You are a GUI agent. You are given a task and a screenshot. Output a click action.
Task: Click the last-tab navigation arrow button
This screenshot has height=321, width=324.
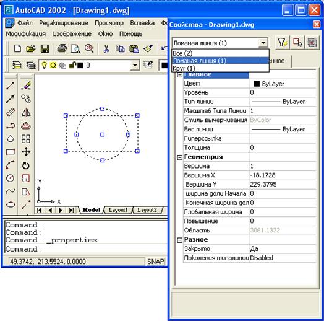[x=71, y=211]
